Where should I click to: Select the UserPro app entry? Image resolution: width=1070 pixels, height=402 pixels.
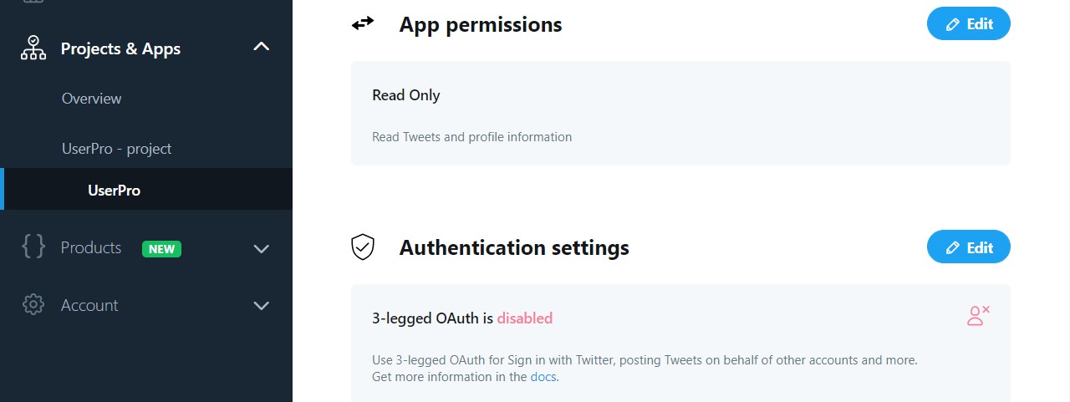coord(114,191)
